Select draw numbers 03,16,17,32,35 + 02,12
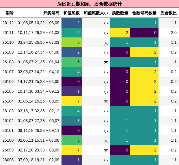The image size is (179, 165). click(38, 111)
